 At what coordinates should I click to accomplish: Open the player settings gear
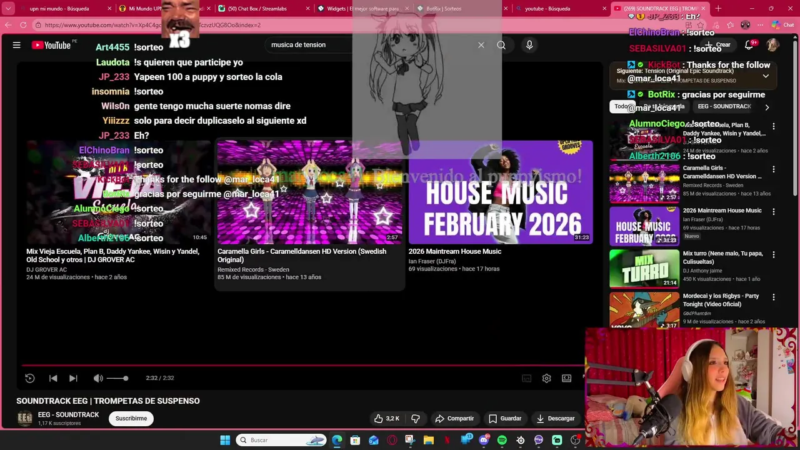click(547, 378)
